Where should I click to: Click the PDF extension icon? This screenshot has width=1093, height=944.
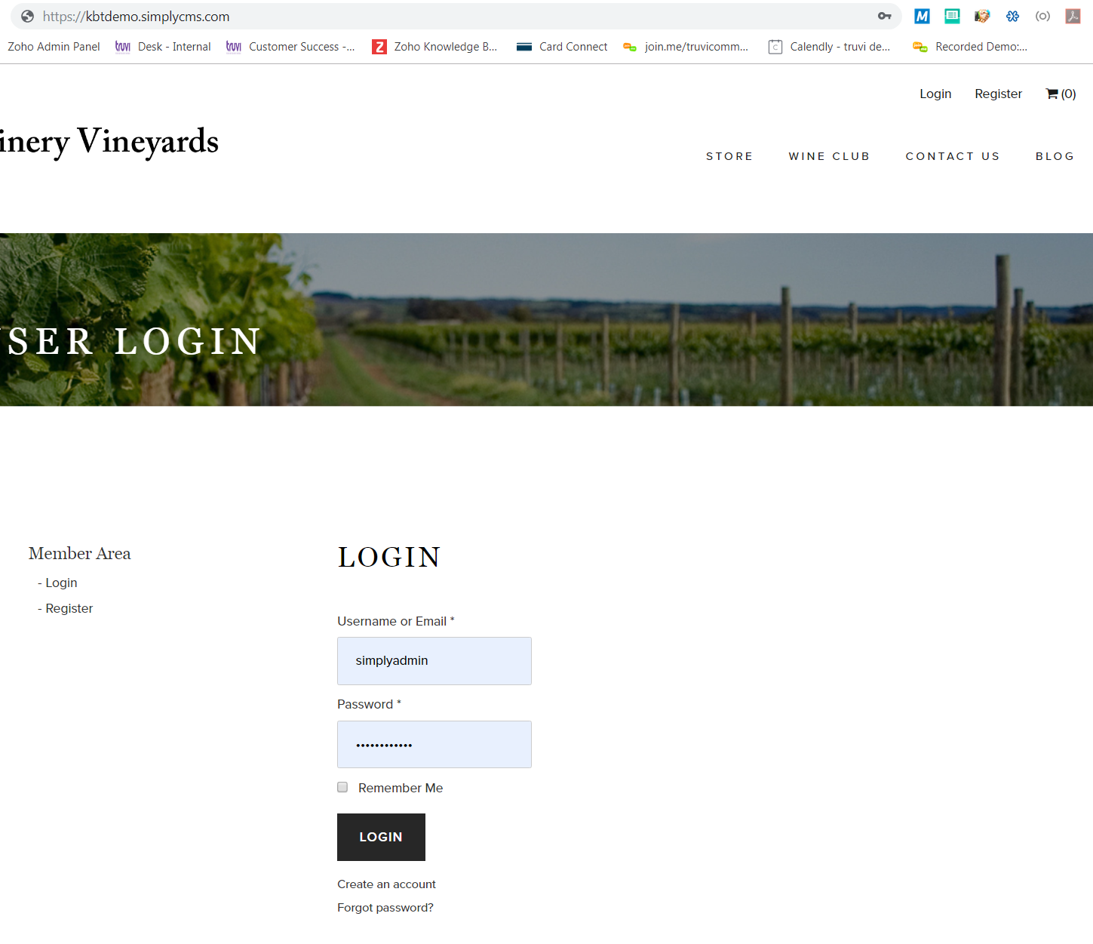point(1073,16)
